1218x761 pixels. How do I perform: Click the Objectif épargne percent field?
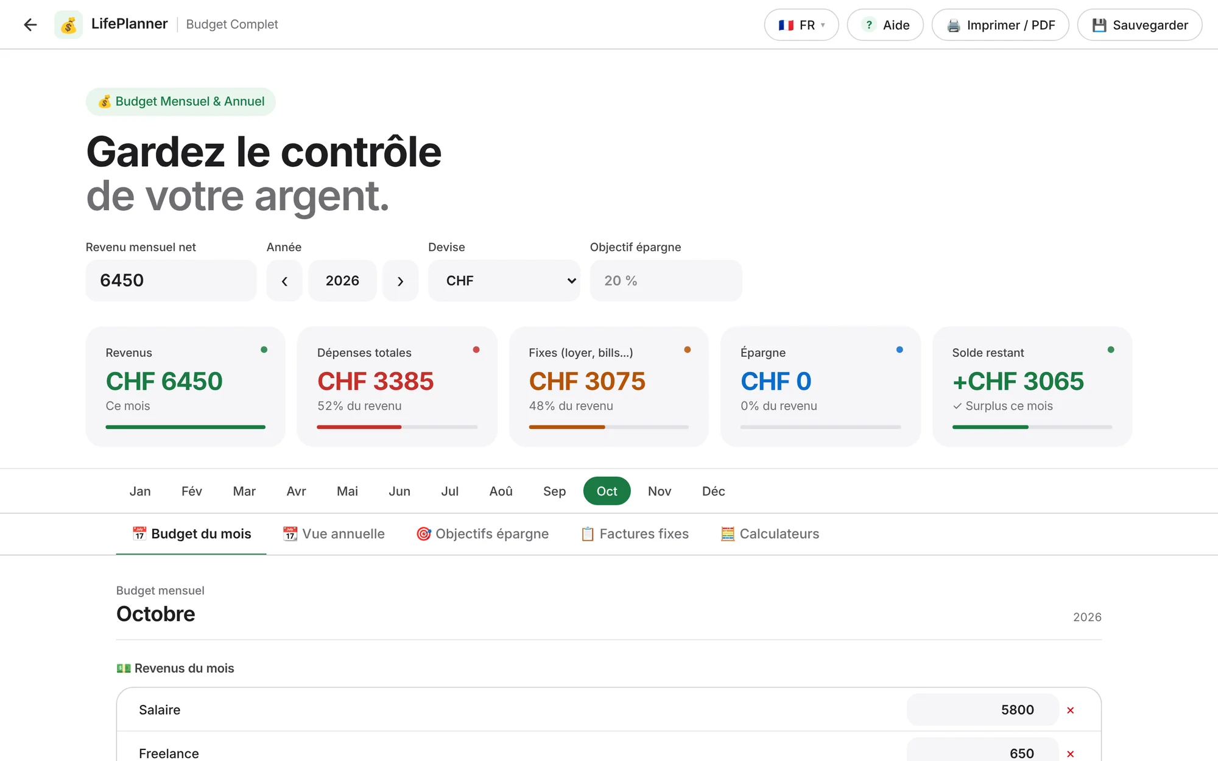click(x=666, y=281)
